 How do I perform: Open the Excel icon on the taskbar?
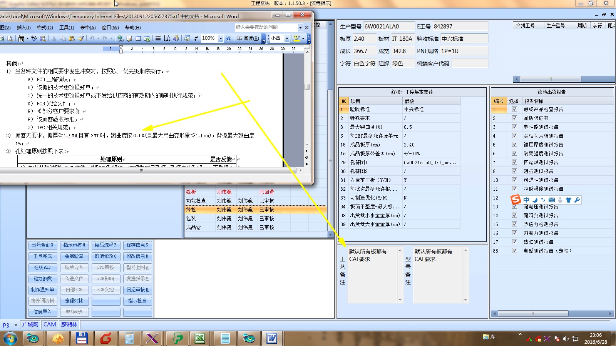[200, 338]
